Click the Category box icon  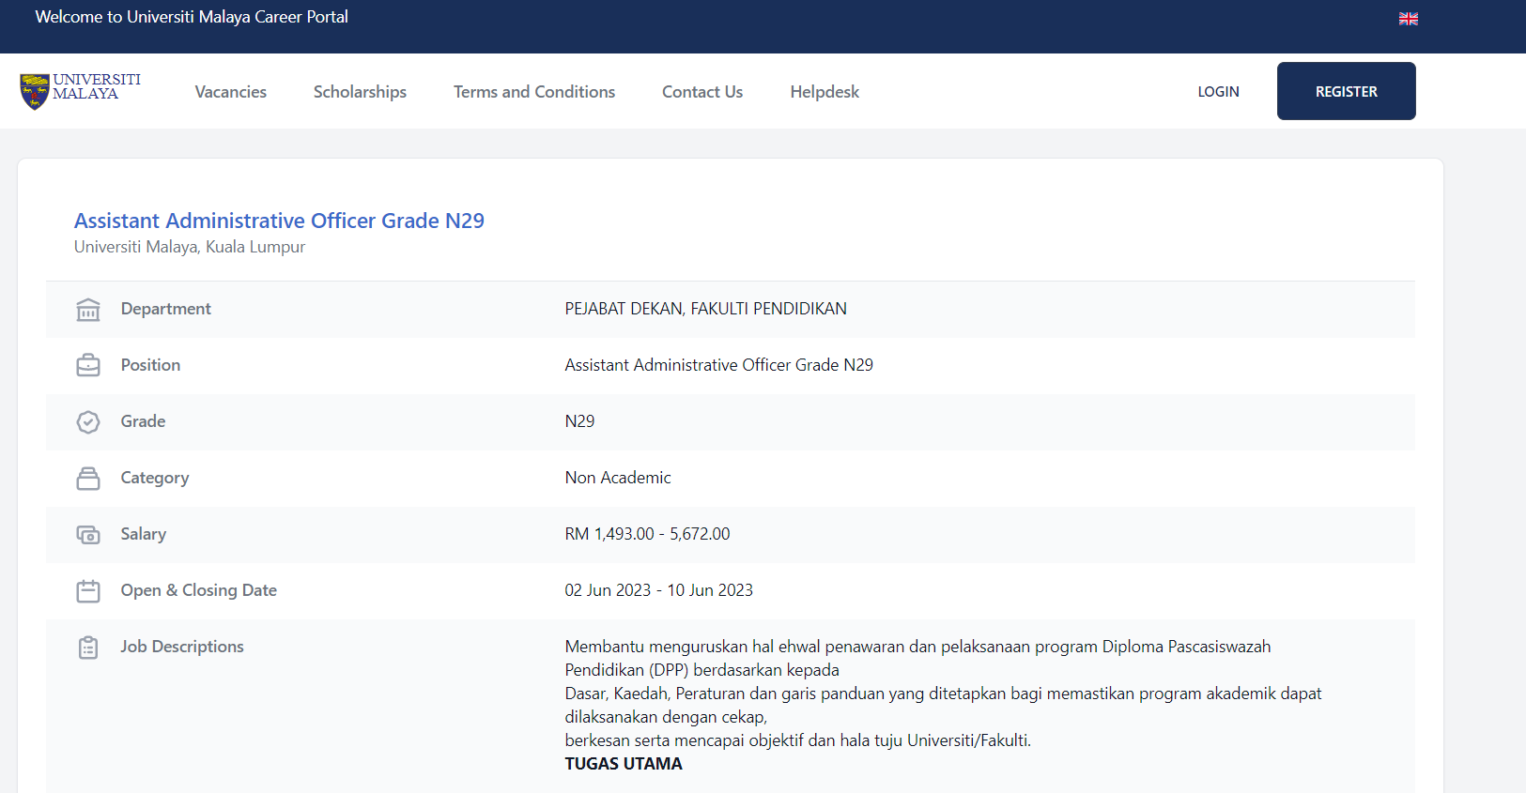tap(88, 479)
